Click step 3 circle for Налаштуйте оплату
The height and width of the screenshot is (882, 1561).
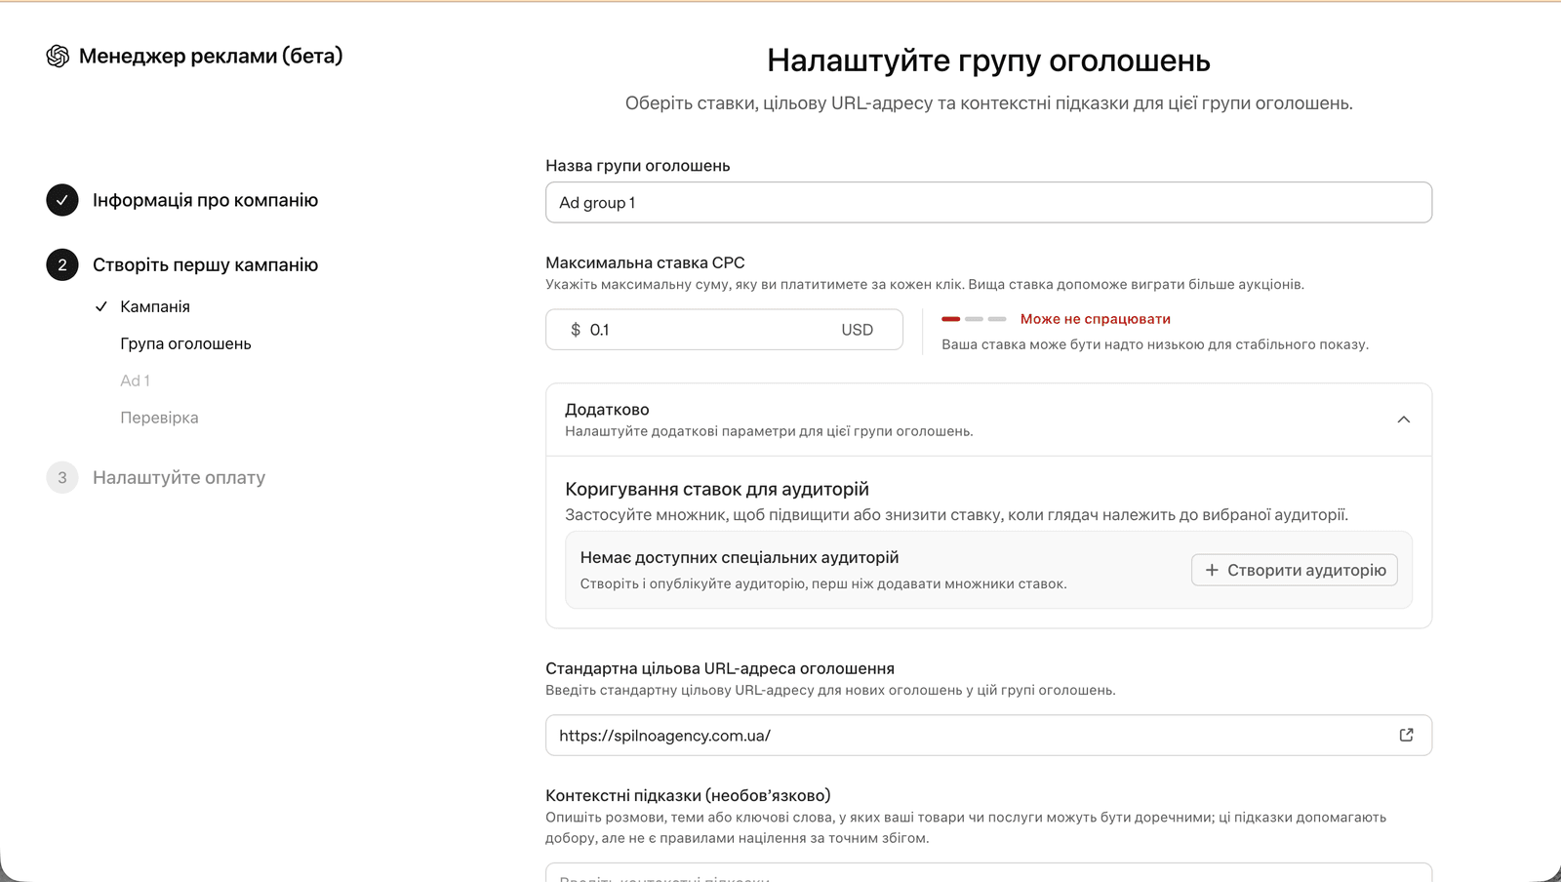[x=62, y=477]
